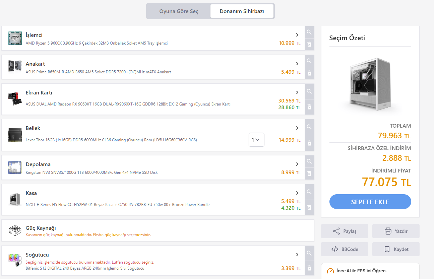This screenshot has height=279, width=434.
Task: Delete the Depolama selection
Action: (309, 173)
